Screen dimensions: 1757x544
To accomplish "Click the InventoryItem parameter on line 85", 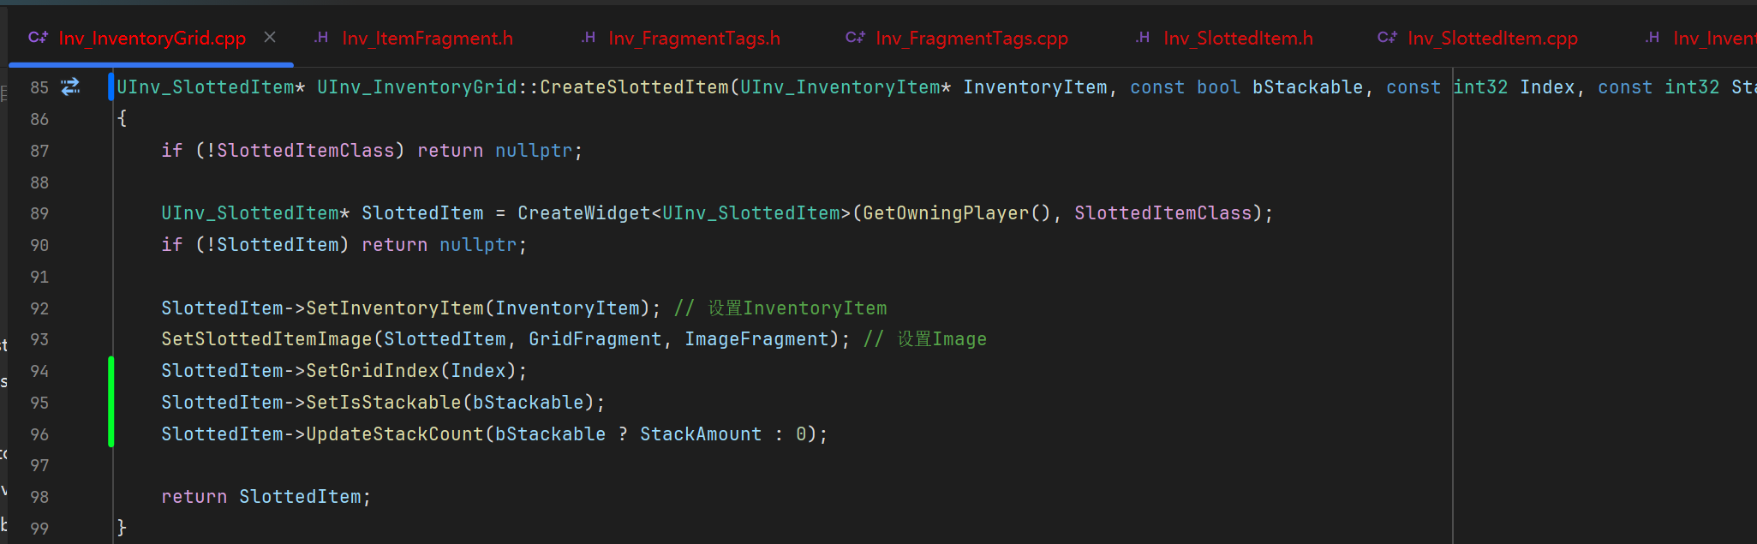I will click(x=1035, y=87).
